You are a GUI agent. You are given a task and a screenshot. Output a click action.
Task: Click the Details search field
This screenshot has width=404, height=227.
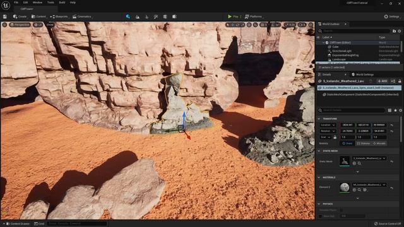click(x=352, y=110)
